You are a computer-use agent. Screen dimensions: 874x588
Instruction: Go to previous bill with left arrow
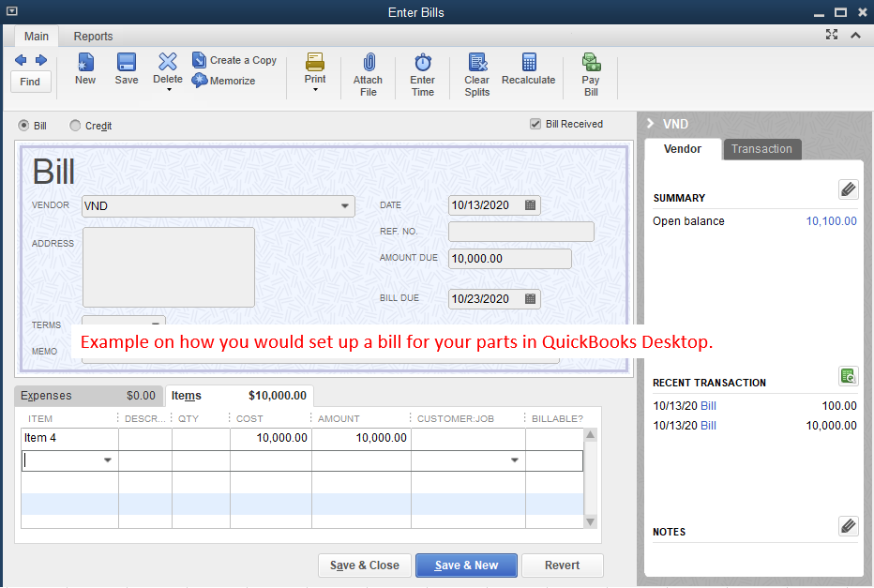(21, 60)
